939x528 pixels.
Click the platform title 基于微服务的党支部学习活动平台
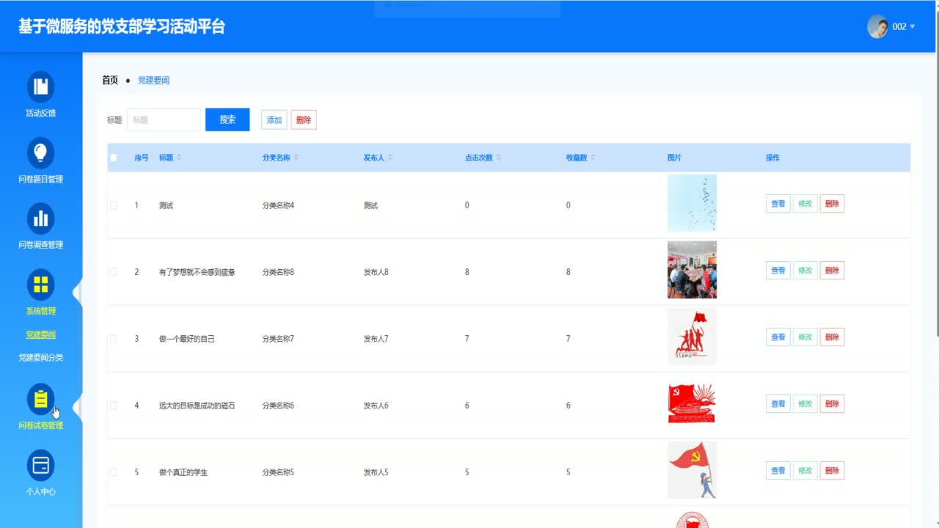point(122,26)
